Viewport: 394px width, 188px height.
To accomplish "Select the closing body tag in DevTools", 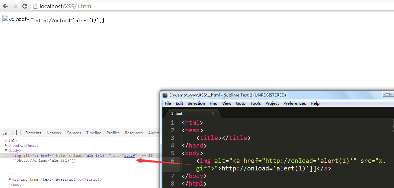I will coord(16,184).
